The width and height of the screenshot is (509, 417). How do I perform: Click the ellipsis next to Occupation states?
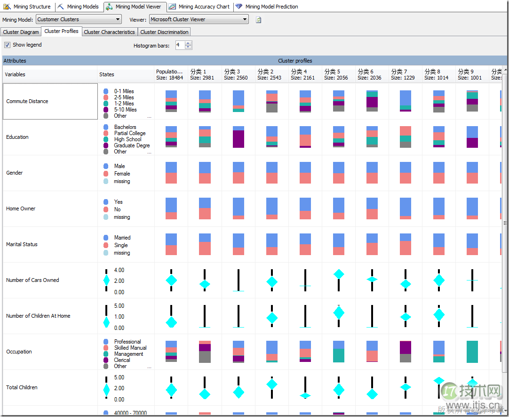point(150,367)
